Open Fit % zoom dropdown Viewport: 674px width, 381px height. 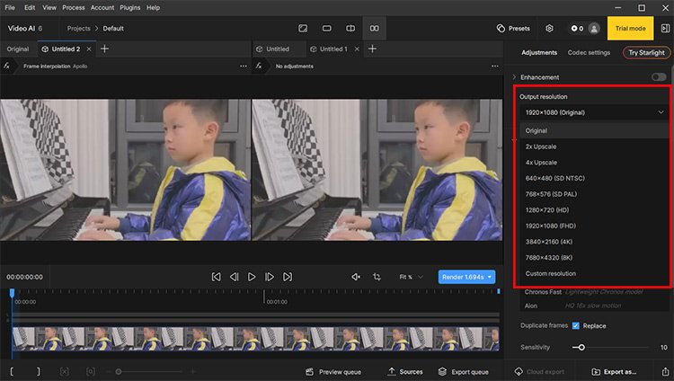(x=411, y=277)
